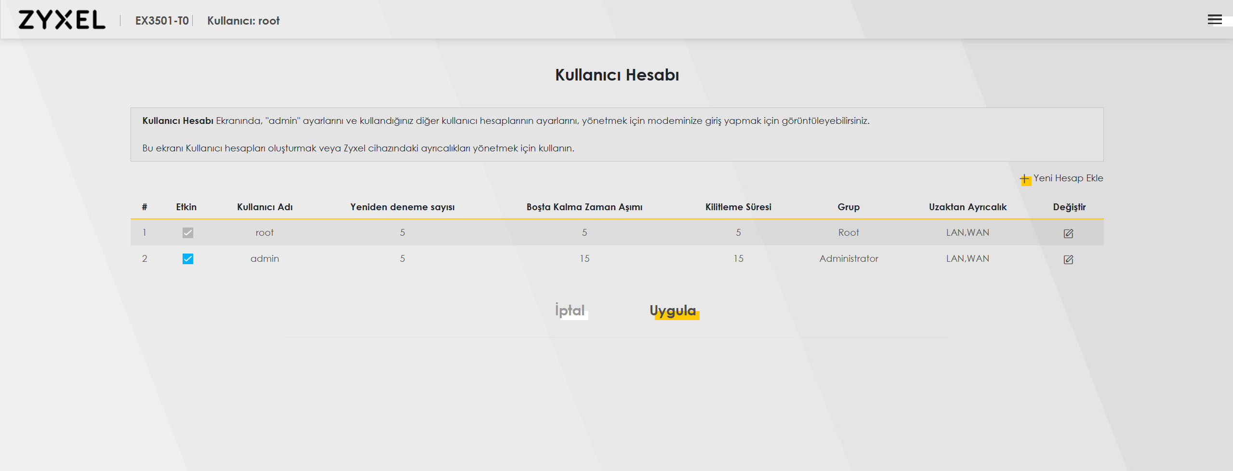Open the edit icon for the admin account
Screen dimensions: 1233x471
(1068, 259)
